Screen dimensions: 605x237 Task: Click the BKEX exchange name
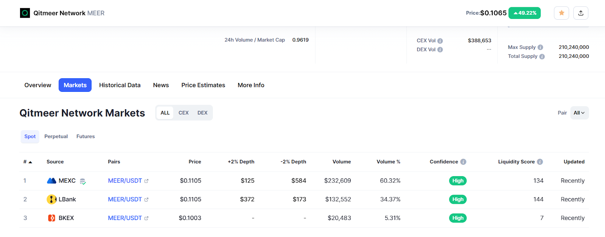66,218
